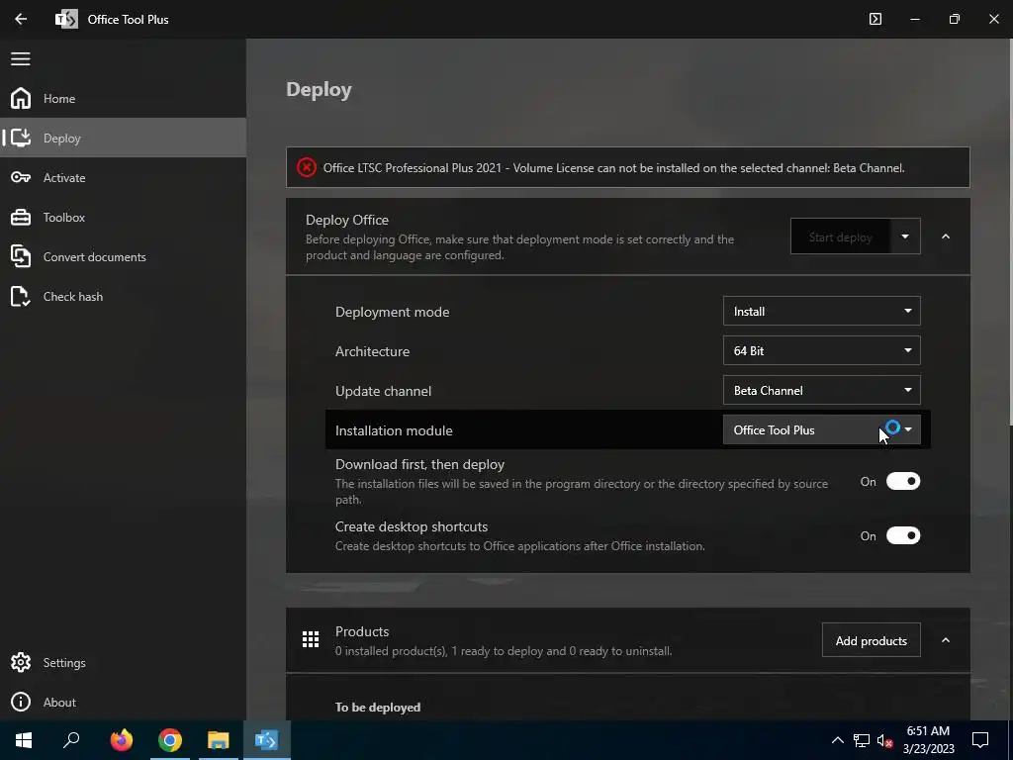Click the Home house icon

[x=21, y=98]
